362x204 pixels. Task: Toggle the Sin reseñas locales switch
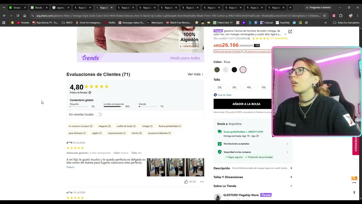99,114
